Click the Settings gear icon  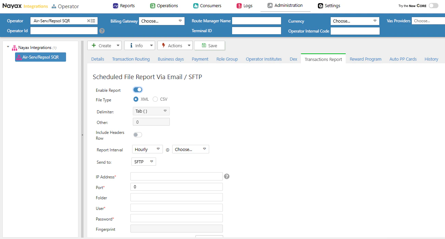[320, 6]
